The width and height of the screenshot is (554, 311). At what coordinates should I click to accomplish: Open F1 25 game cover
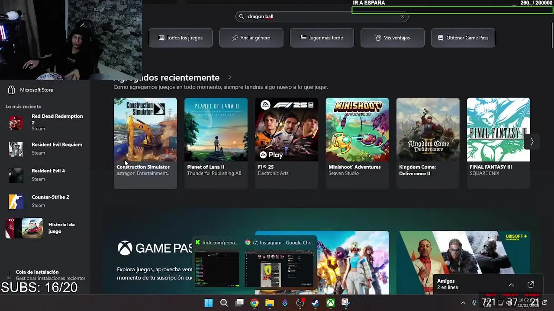[x=287, y=130]
